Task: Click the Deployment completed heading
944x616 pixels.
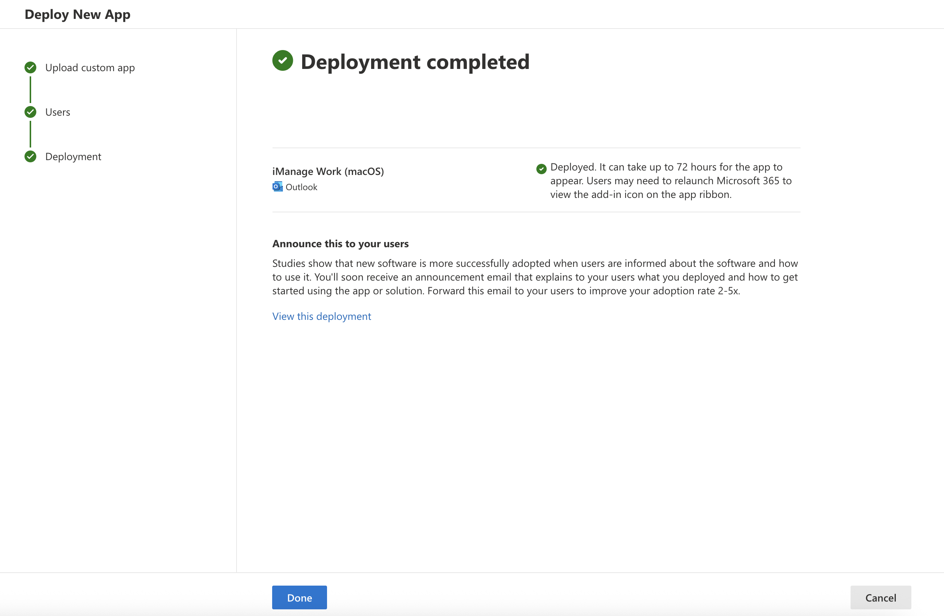Action: tap(415, 62)
